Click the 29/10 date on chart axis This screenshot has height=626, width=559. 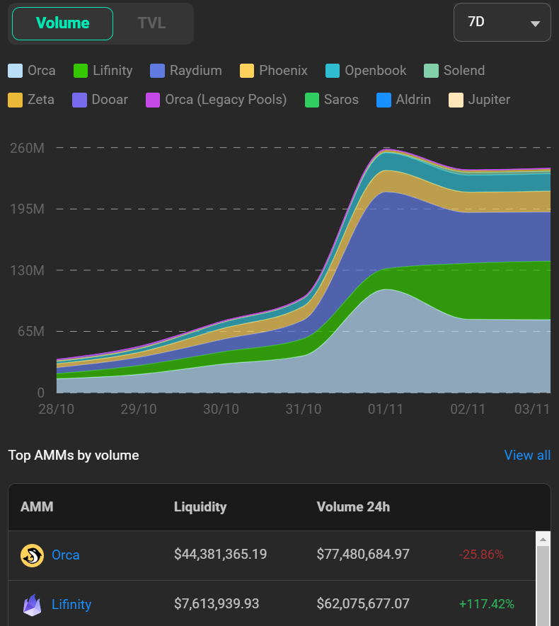[139, 410]
